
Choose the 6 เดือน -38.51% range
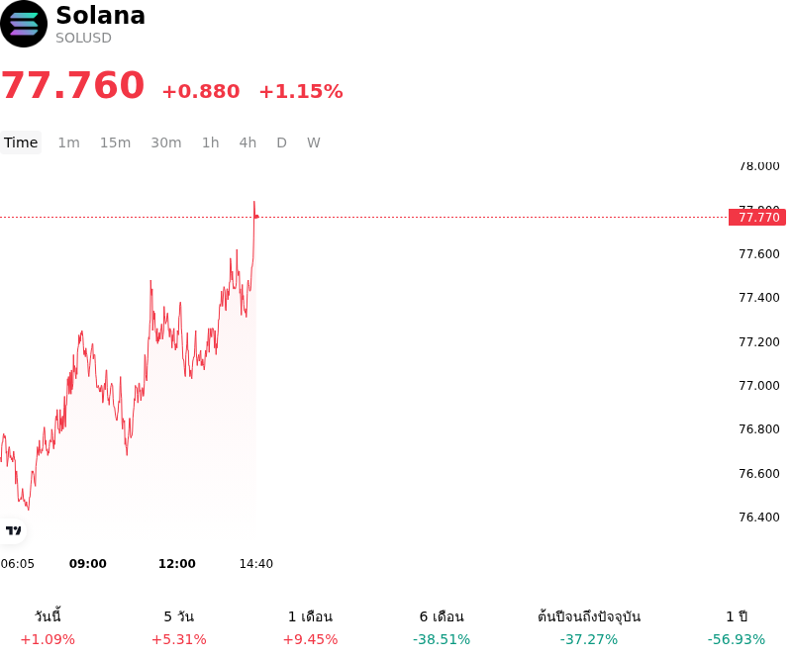tap(442, 627)
